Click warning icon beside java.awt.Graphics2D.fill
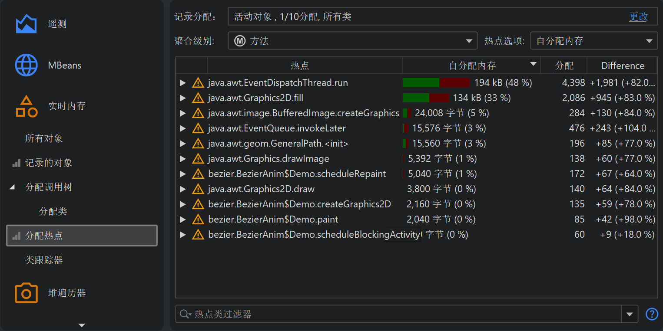The width and height of the screenshot is (663, 331). point(198,98)
